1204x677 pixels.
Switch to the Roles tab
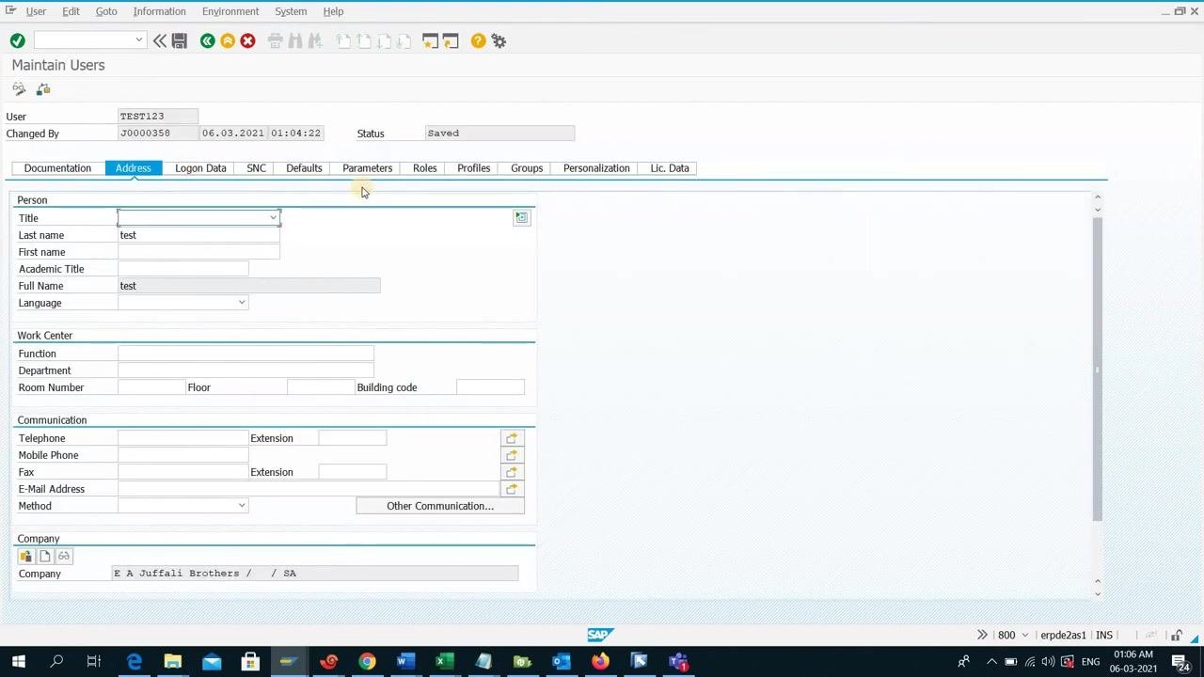(x=425, y=168)
